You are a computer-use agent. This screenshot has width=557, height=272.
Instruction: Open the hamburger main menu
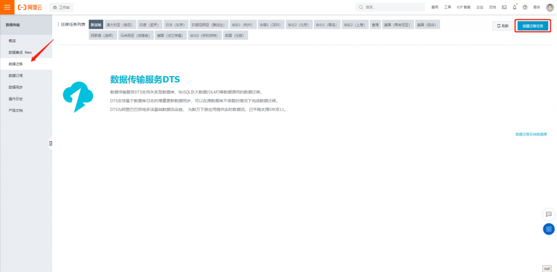pos(7,7)
